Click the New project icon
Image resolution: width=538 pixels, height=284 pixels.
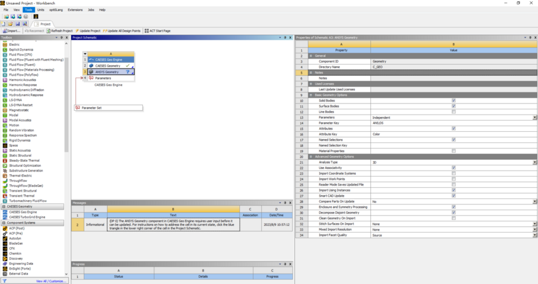tap(3, 24)
